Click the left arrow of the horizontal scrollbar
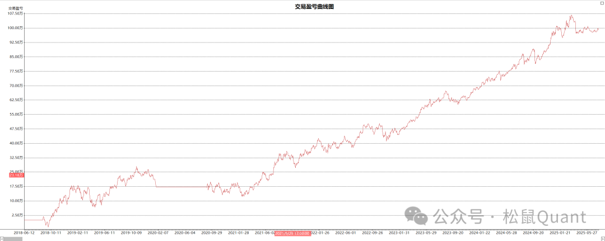This screenshot has width=605, height=241. [2, 238]
